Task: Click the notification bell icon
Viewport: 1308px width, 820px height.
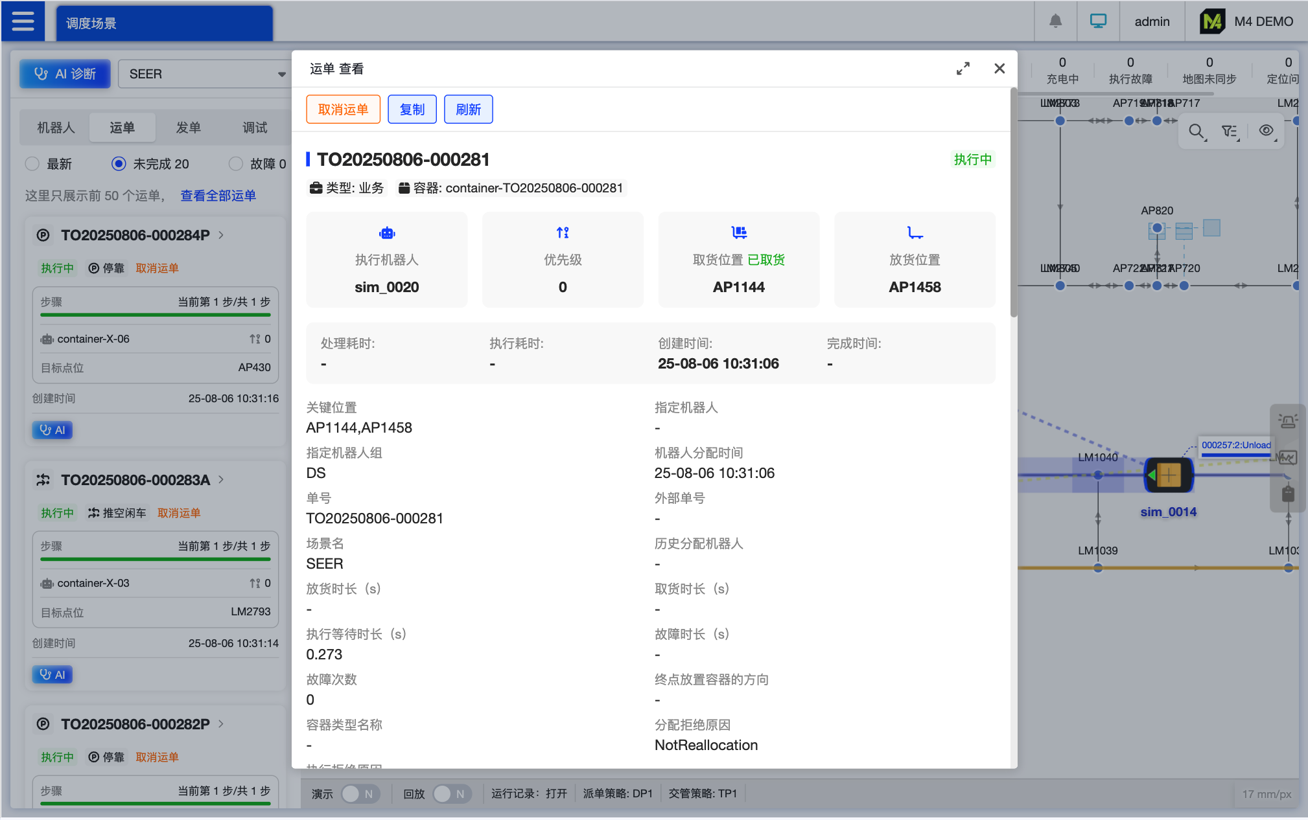Action: [x=1055, y=21]
